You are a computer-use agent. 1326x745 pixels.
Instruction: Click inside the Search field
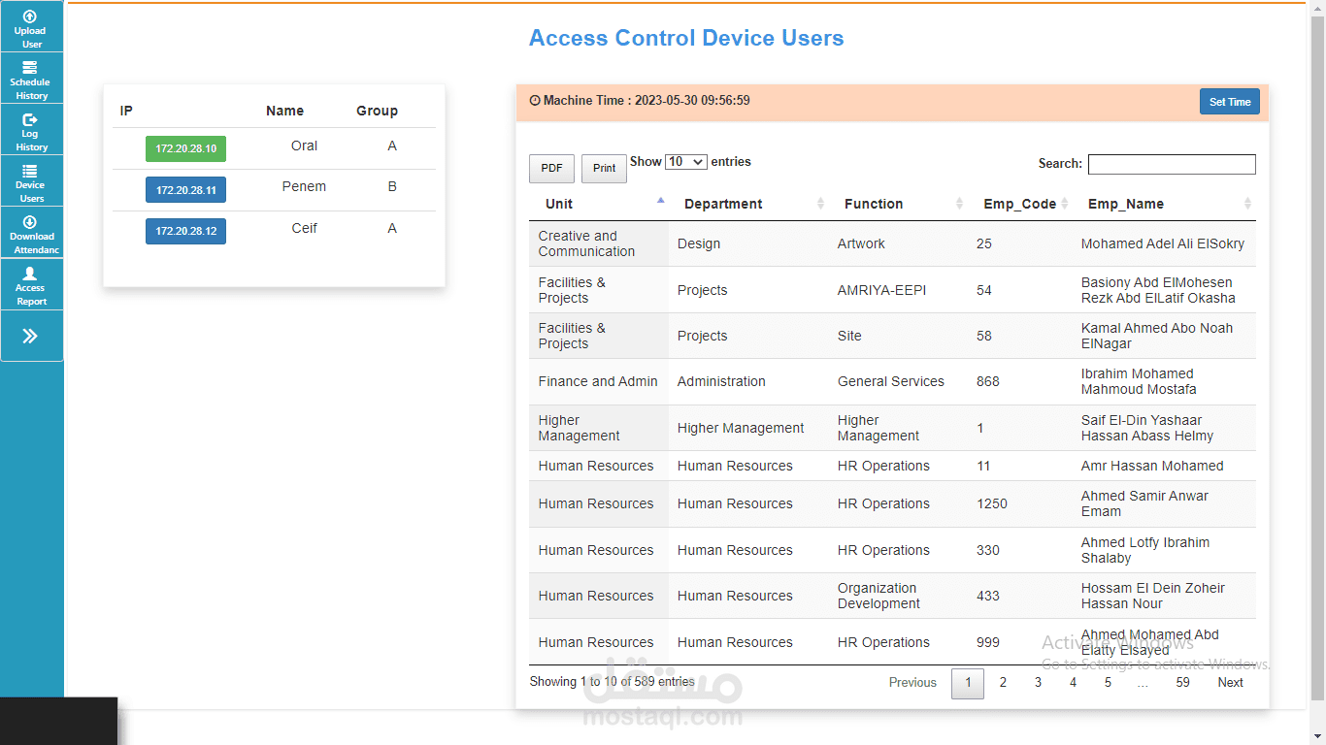[x=1172, y=164]
